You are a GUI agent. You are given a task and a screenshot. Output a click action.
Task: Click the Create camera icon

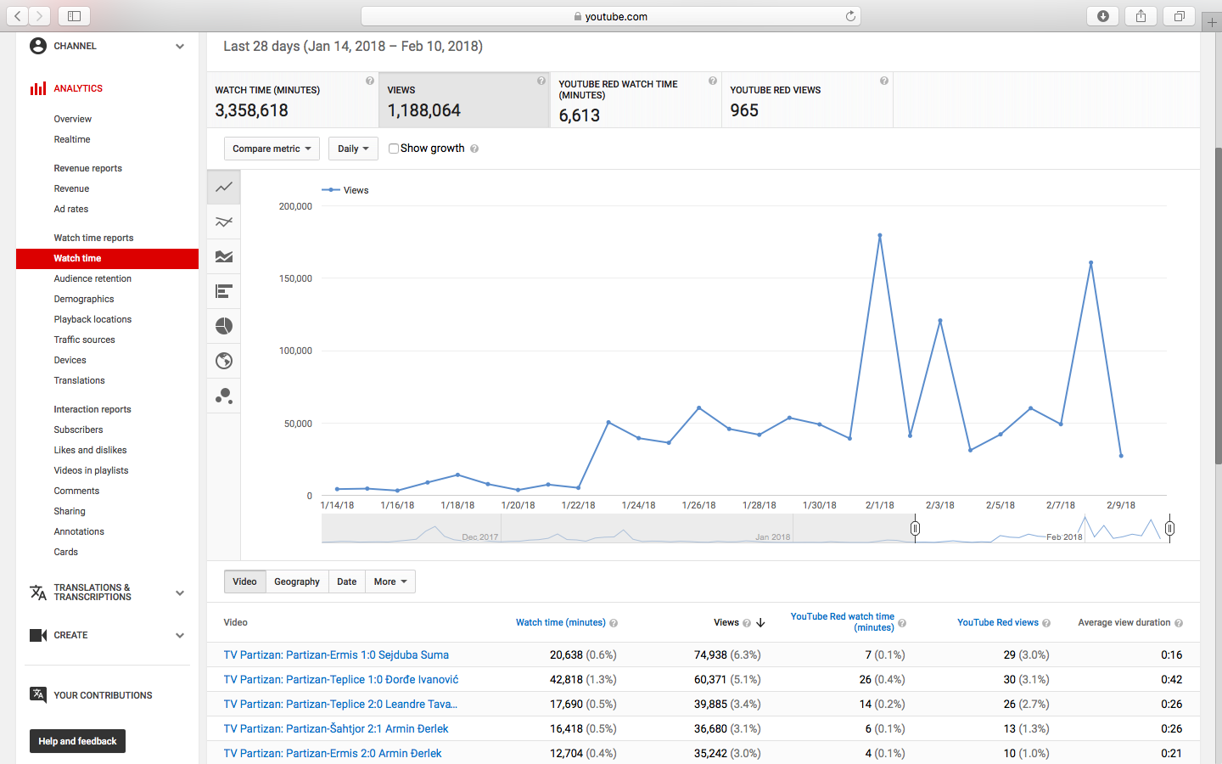pyautogui.click(x=38, y=635)
